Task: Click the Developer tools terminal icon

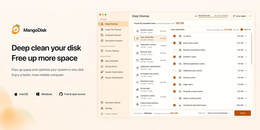Action: tap(137, 82)
